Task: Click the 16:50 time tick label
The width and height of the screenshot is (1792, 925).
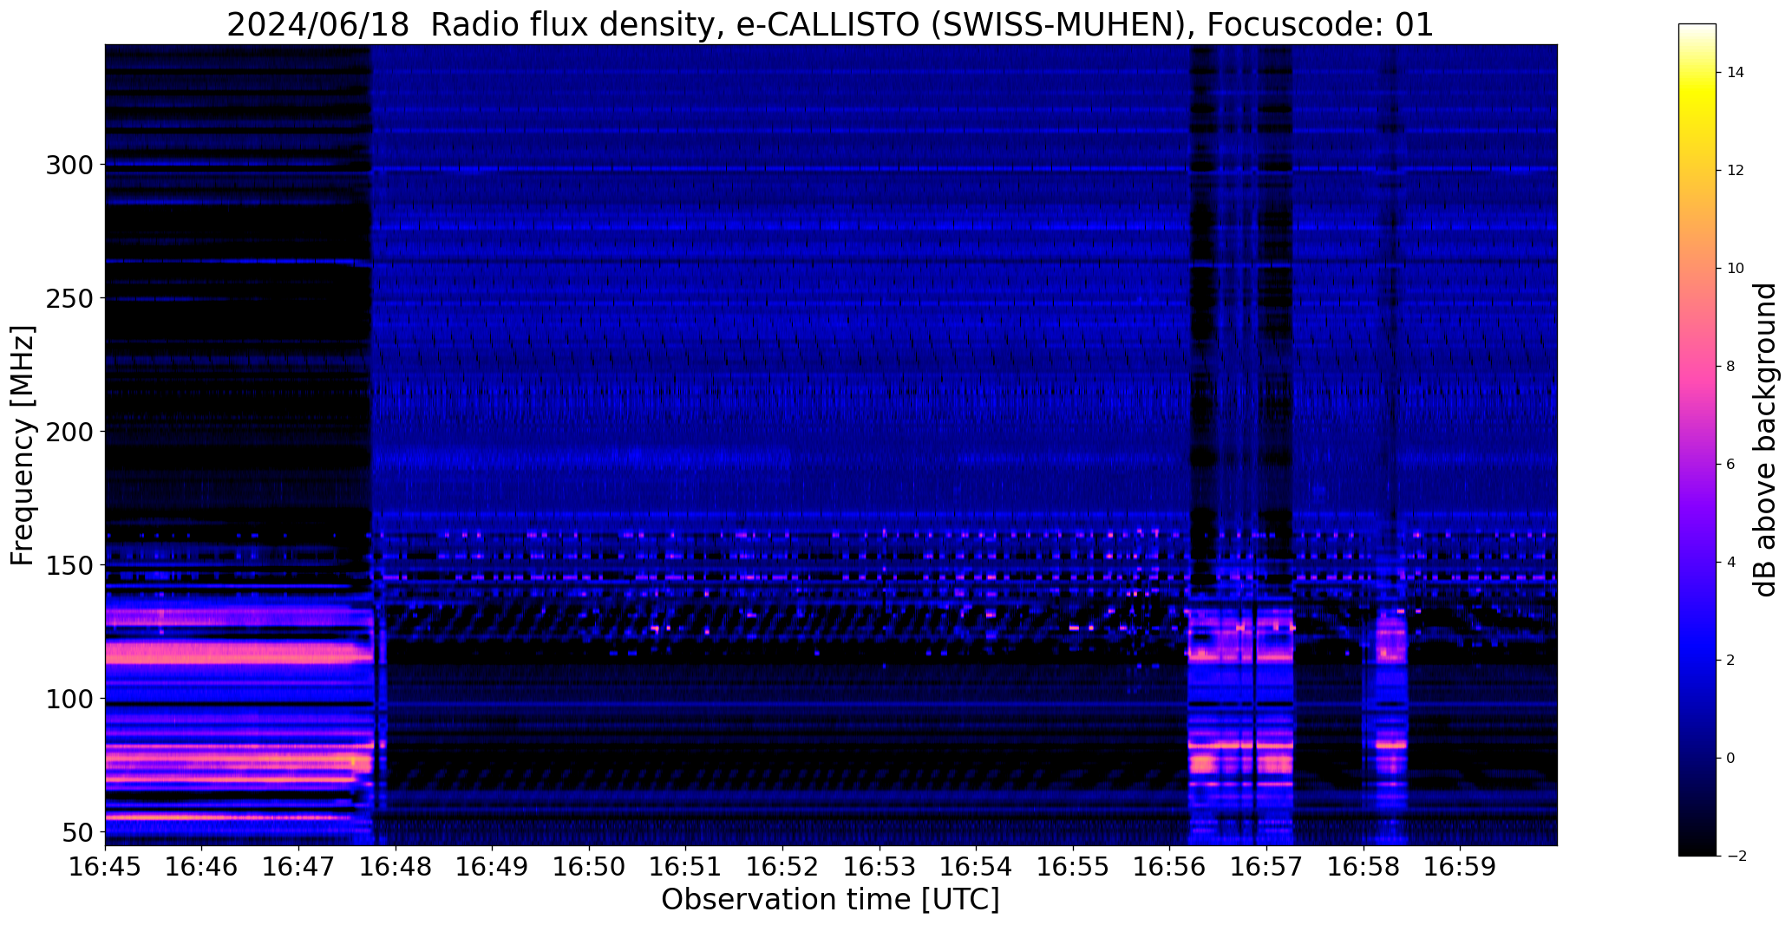Action: point(589,866)
